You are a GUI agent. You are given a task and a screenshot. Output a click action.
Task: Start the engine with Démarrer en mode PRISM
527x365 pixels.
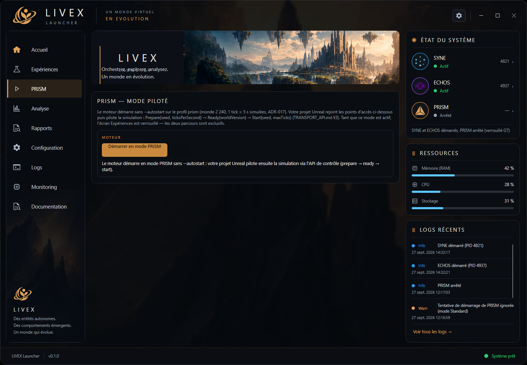click(x=135, y=150)
